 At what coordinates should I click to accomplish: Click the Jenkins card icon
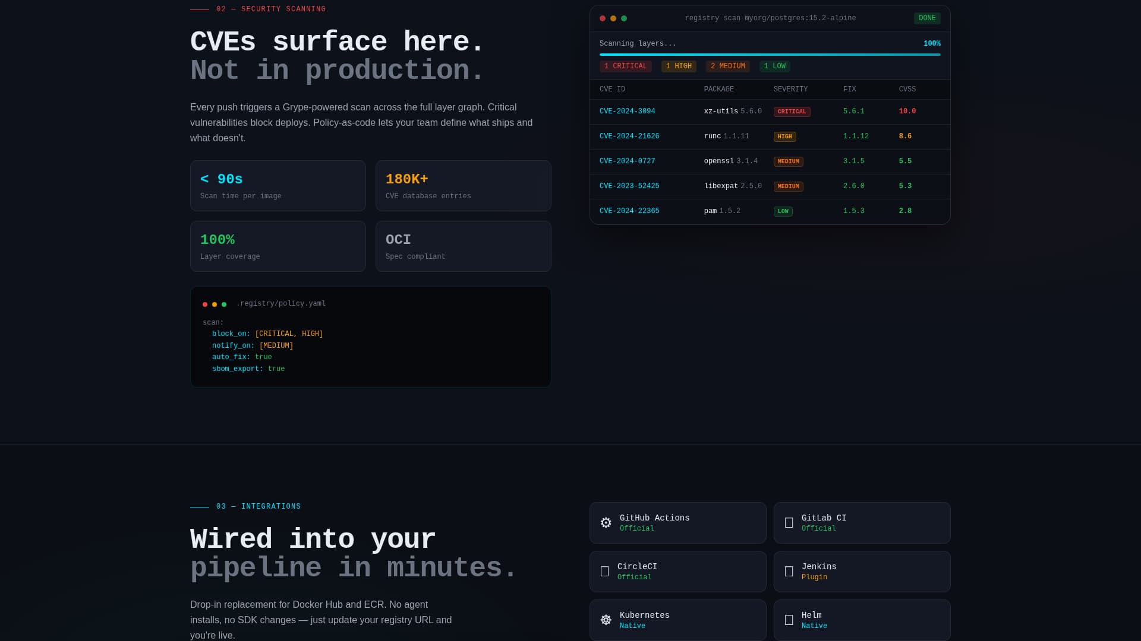coord(789,572)
